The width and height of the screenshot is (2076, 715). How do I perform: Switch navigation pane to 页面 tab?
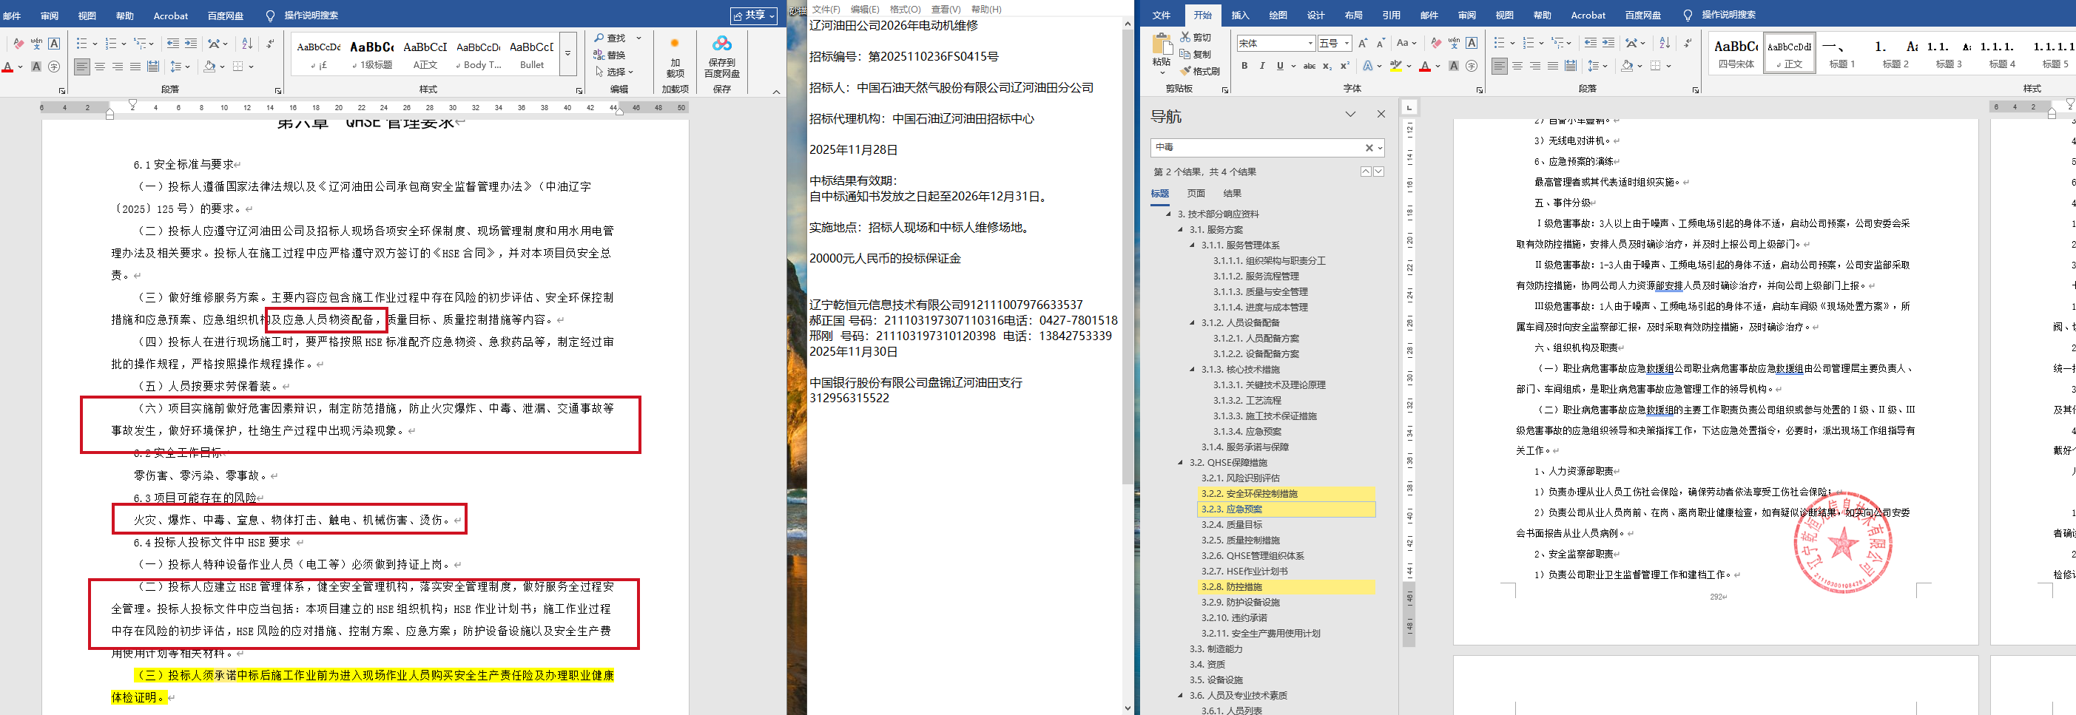coord(1196,193)
